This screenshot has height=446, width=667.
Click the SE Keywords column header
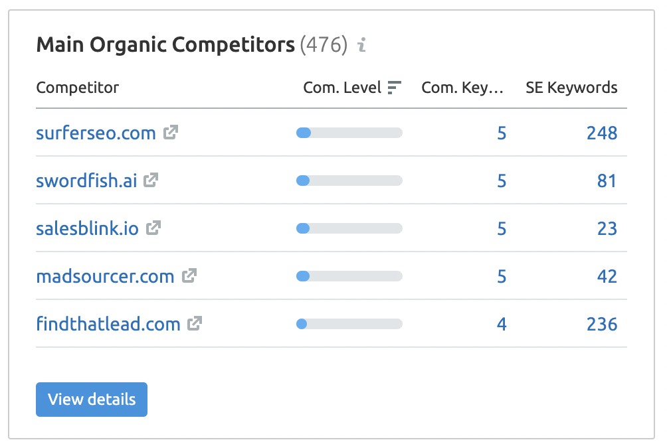pyautogui.click(x=571, y=88)
